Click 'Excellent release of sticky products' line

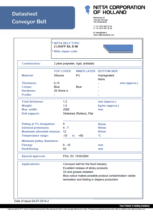click(x=85, y=168)
